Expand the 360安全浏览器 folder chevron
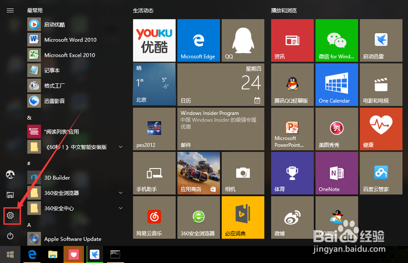 (x=121, y=193)
